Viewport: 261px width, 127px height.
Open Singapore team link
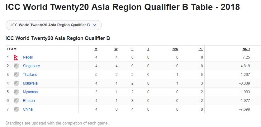(x=31, y=66)
